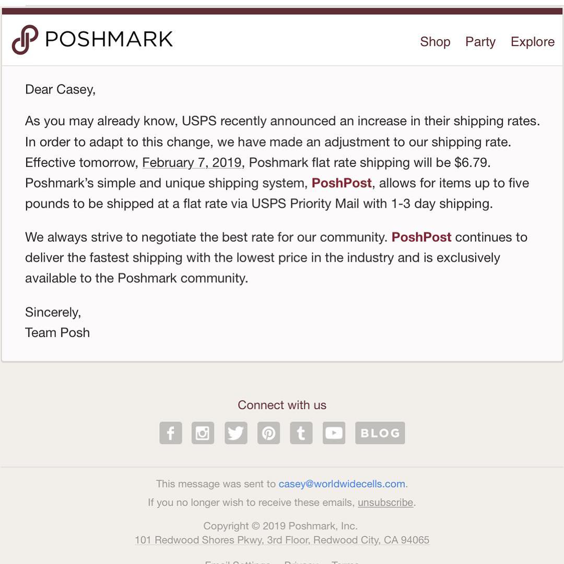This screenshot has width=564, height=564.
Task: Open the 101 Redwood Shores Pkwy address link
Action: coord(282,540)
